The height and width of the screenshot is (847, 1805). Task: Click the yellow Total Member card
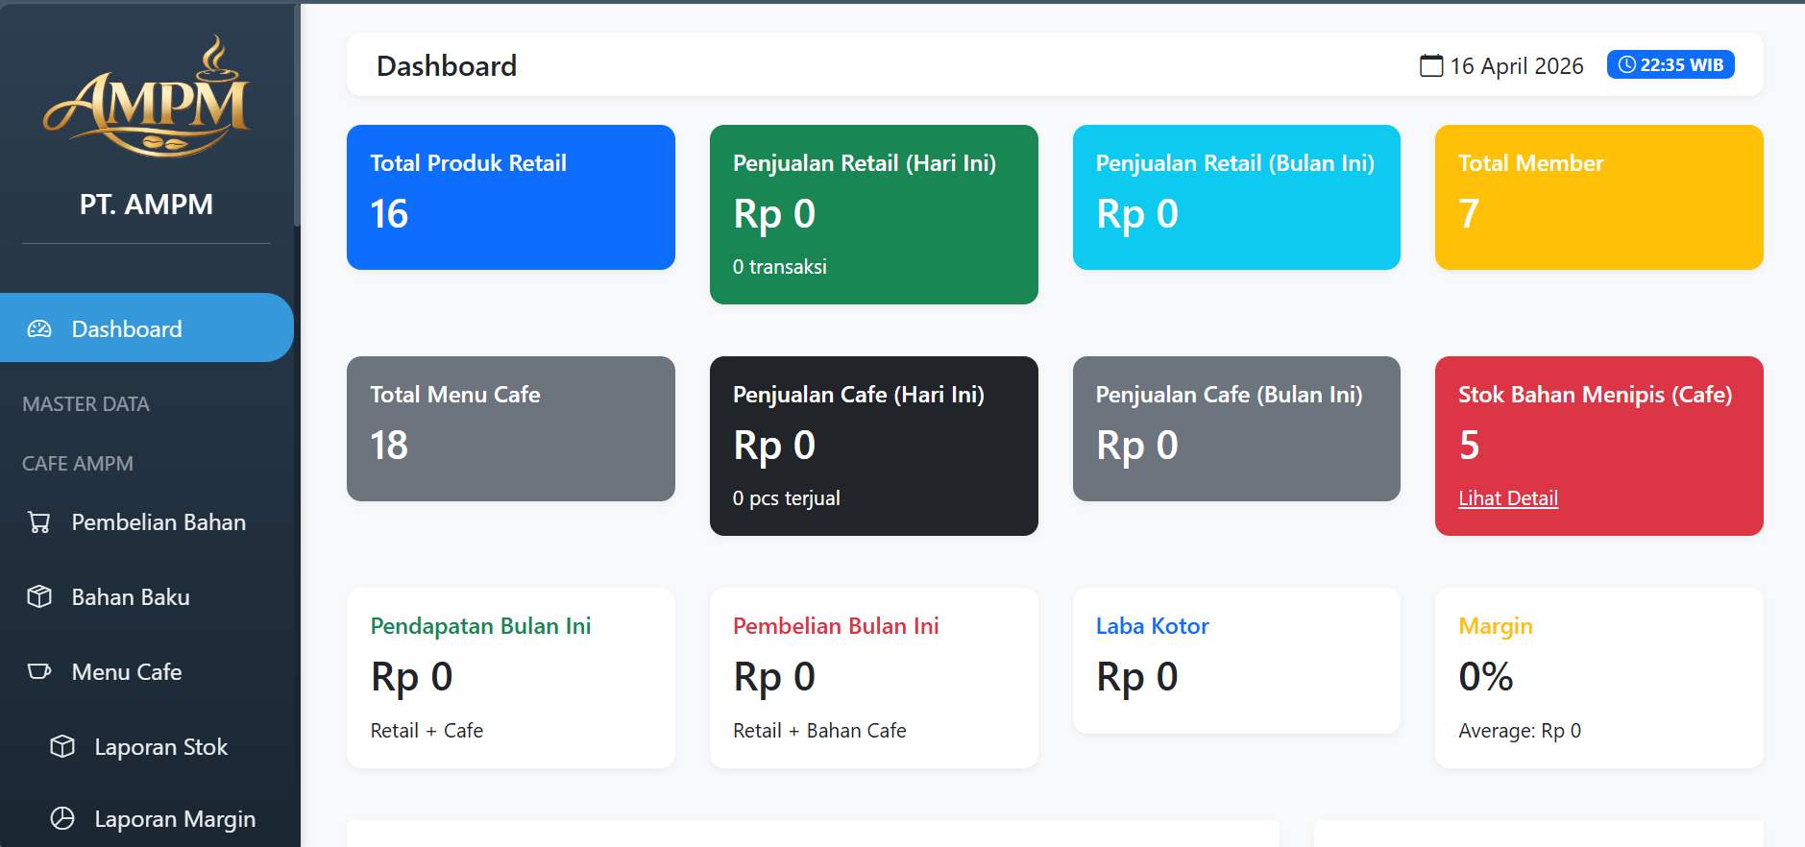click(1598, 197)
